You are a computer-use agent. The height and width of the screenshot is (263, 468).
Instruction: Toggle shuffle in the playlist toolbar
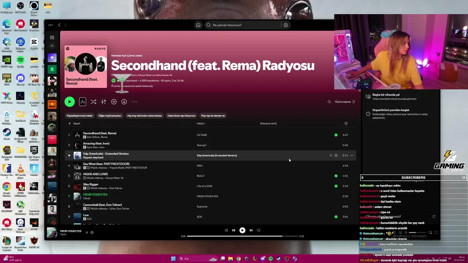pos(93,102)
